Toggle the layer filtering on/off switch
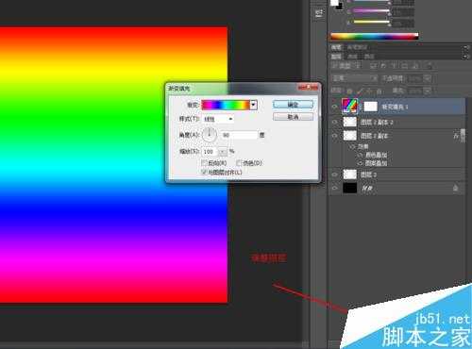 (430, 66)
